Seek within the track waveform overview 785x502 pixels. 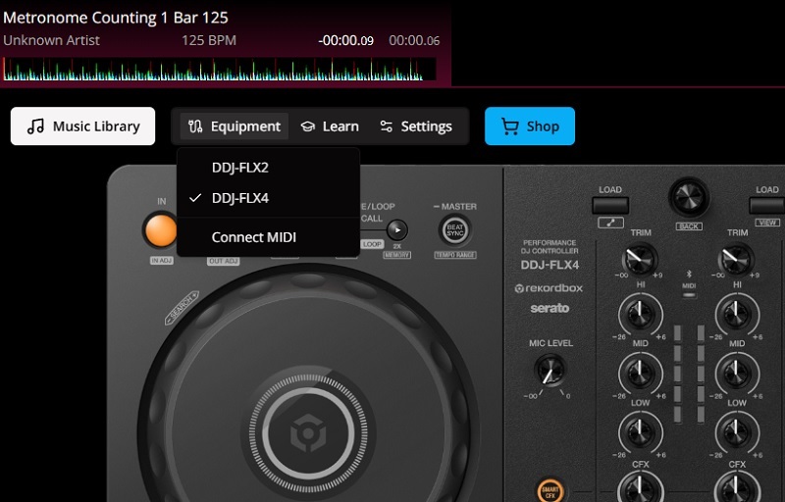tap(219, 69)
